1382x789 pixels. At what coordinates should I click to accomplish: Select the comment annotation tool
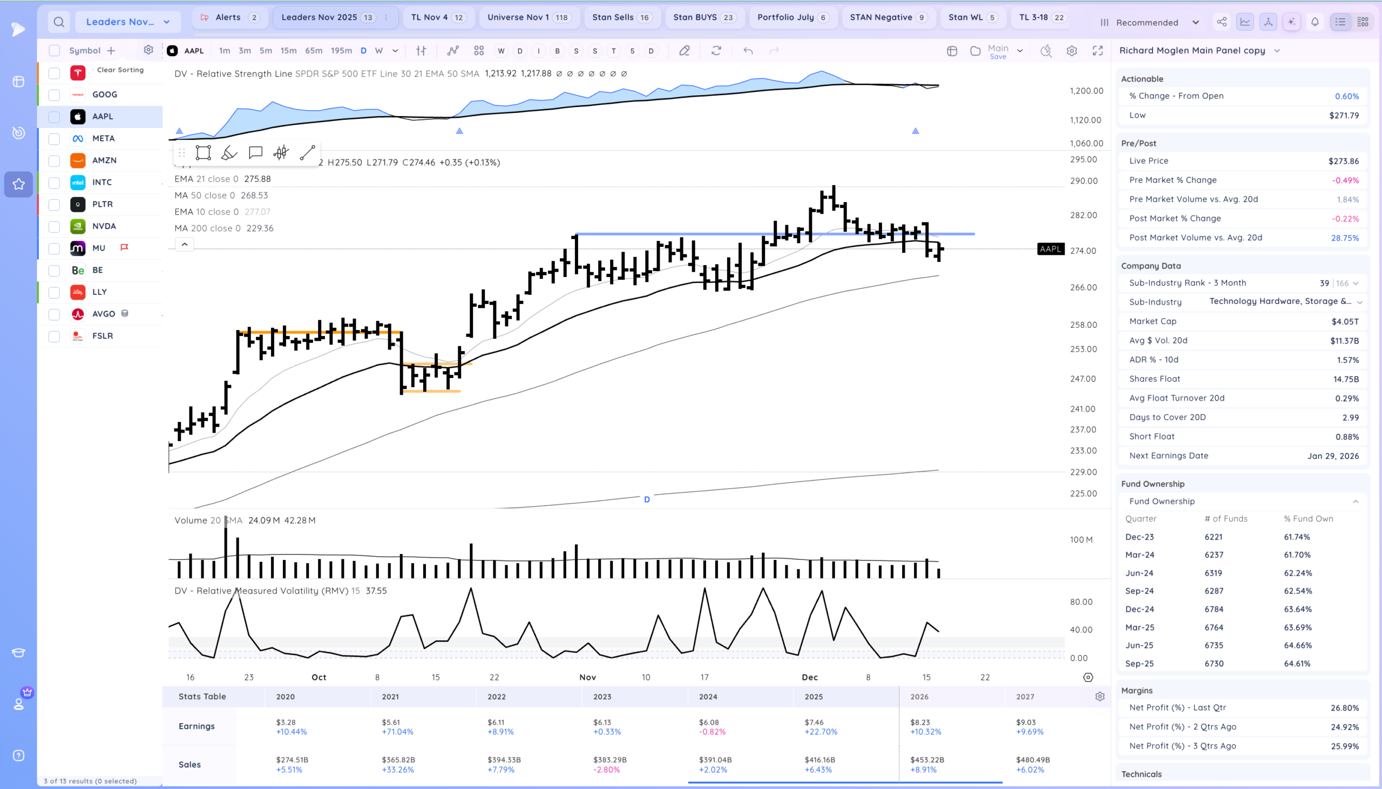pos(255,153)
